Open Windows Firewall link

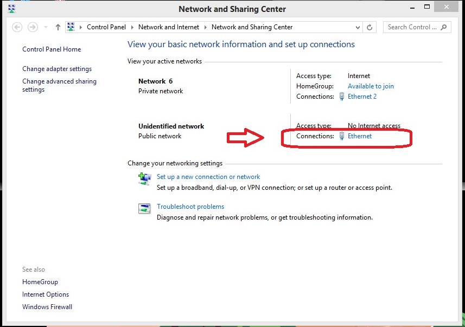coord(47,307)
